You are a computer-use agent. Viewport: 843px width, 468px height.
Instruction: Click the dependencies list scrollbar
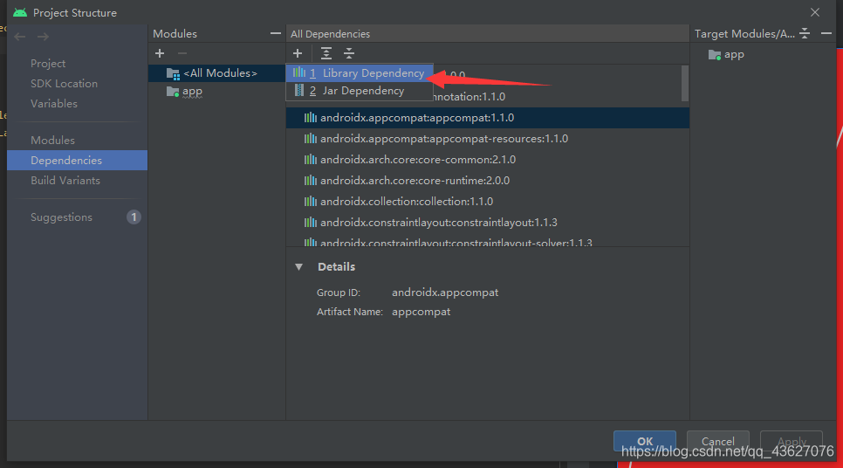(684, 83)
